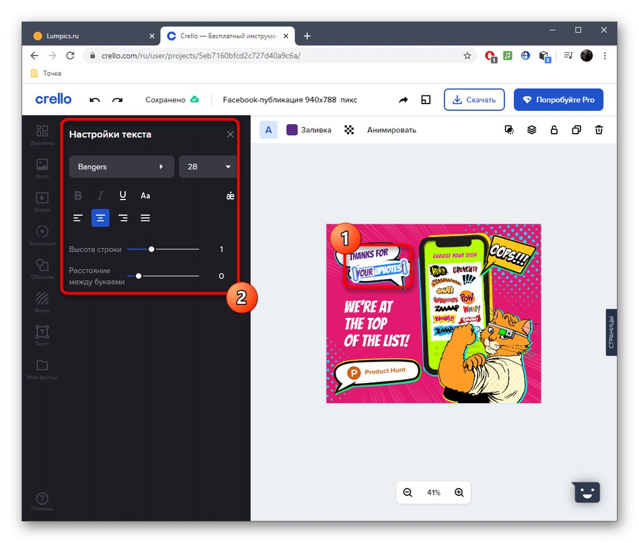The width and height of the screenshot is (639, 543).
Task: Justify the text alignment
Action: [x=145, y=218]
